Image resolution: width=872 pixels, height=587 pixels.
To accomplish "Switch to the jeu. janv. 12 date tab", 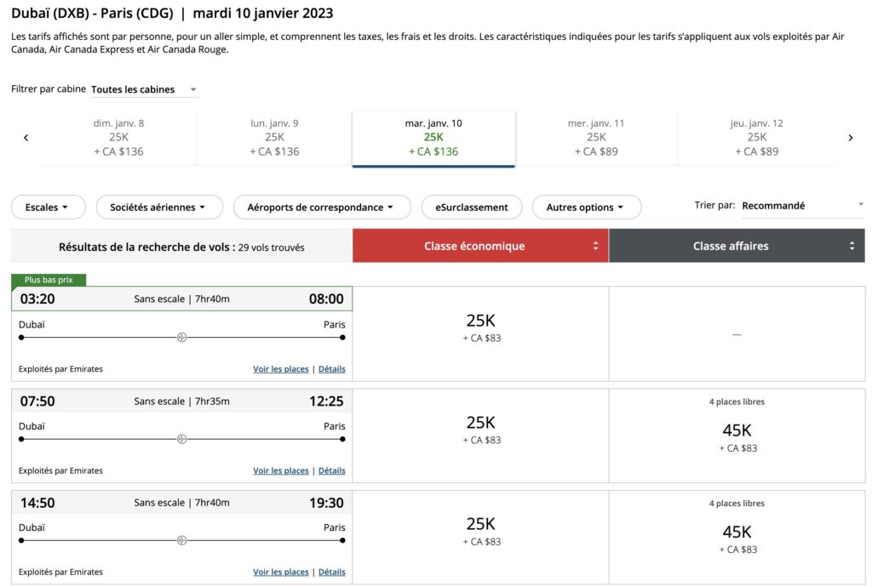I will click(756, 138).
